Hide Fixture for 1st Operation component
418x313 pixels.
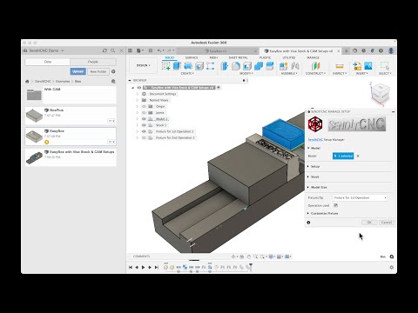tap(144, 131)
